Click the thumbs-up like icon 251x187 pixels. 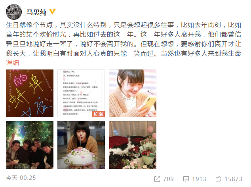click(219, 179)
